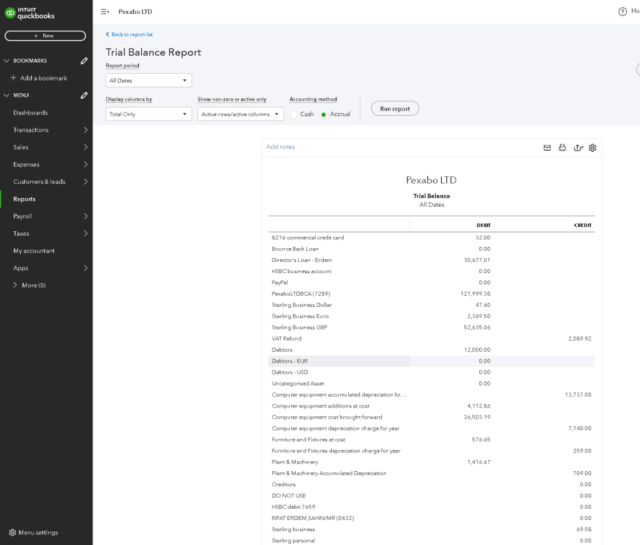Click the CREDIT column header
Image resolution: width=640 pixels, height=545 pixels.
[x=582, y=226]
